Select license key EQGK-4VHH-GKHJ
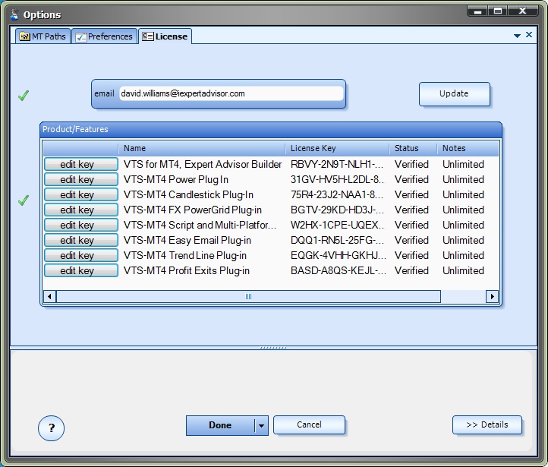Viewport: 548px width, 467px height. [338, 256]
